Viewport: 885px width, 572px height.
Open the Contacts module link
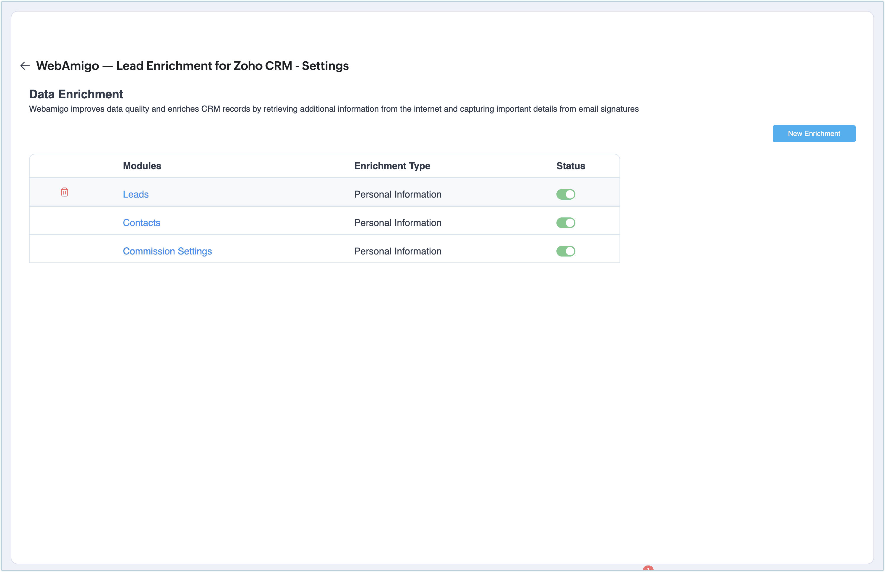[142, 223]
